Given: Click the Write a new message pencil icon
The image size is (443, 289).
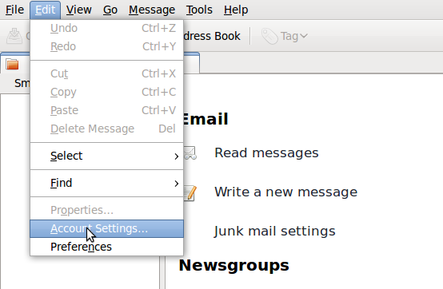Looking at the screenshot, I should pos(190,193).
